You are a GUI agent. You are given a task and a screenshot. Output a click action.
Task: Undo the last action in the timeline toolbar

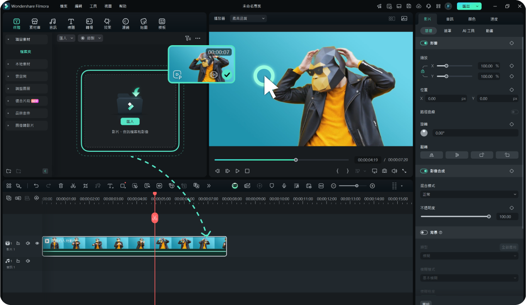tap(36, 186)
